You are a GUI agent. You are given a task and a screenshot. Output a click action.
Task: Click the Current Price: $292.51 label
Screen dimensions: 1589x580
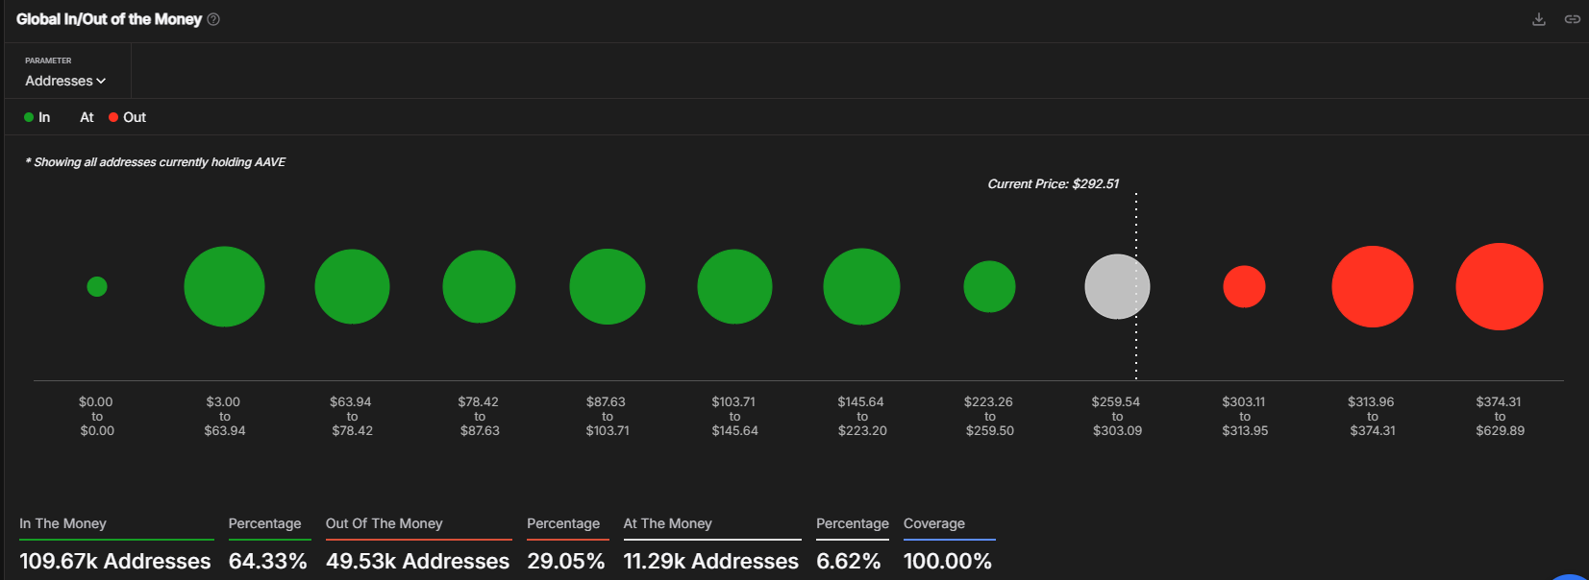pyautogui.click(x=1054, y=183)
